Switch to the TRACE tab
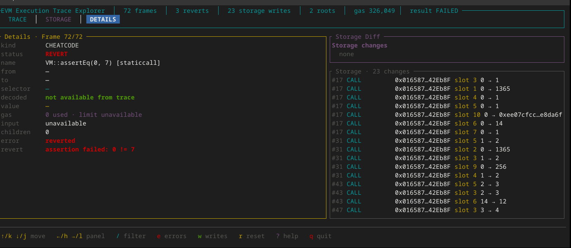The width and height of the screenshot is (571, 248). [17, 19]
